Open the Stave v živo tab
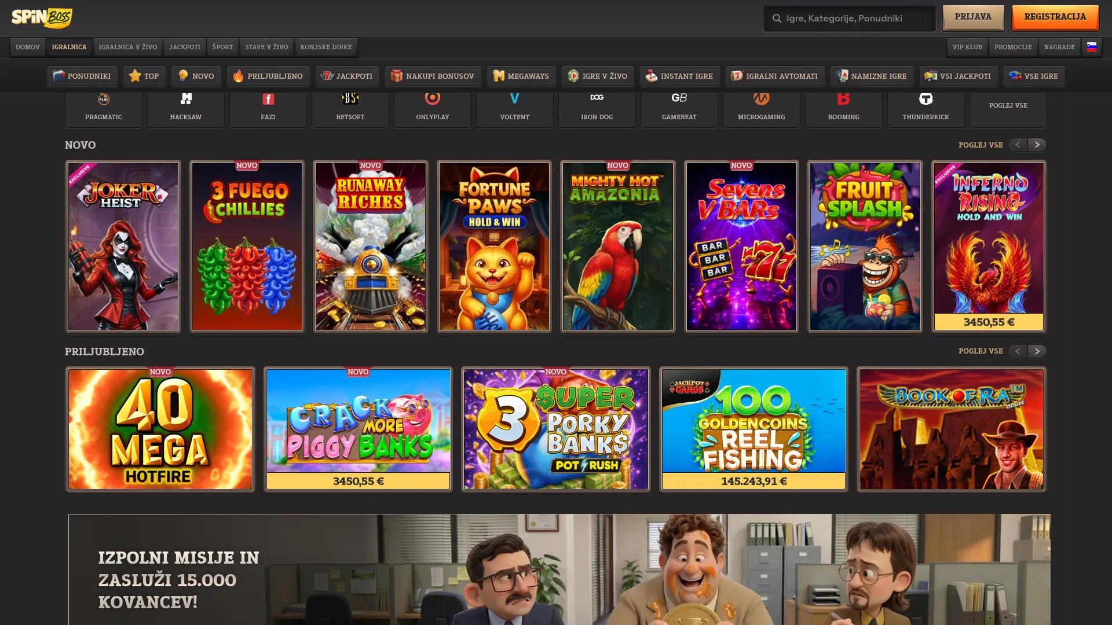The height and width of the screenshot is (625, 1112). coord(267,47)
